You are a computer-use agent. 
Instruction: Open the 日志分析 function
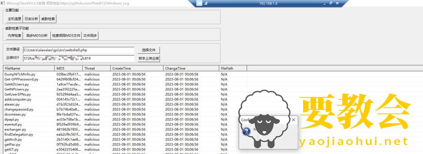[x=31, y=19]
